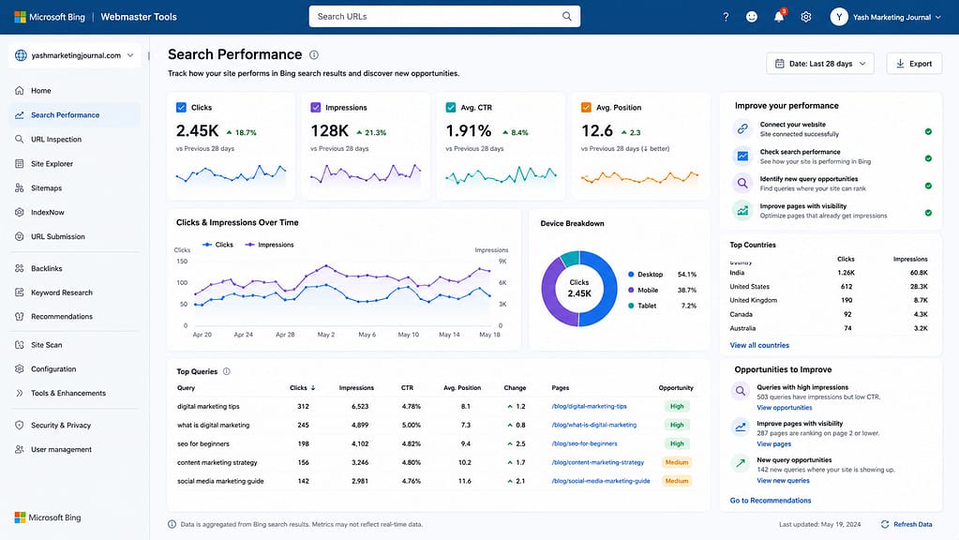Open Configuration in sidebar
Viewport: 959px width, 540px height.
click(53, 369)
